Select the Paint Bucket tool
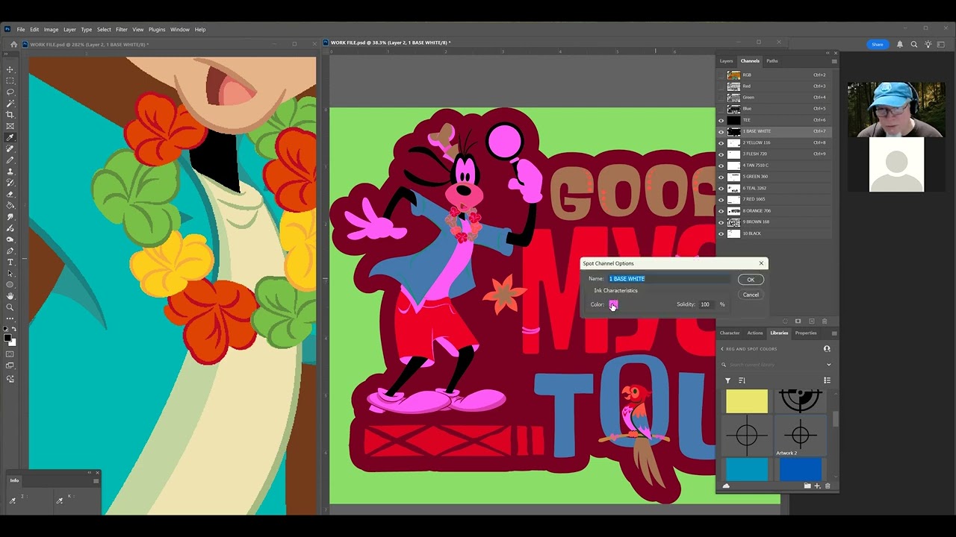Viewport: 956px width, 537px height. tap(10, 205)
